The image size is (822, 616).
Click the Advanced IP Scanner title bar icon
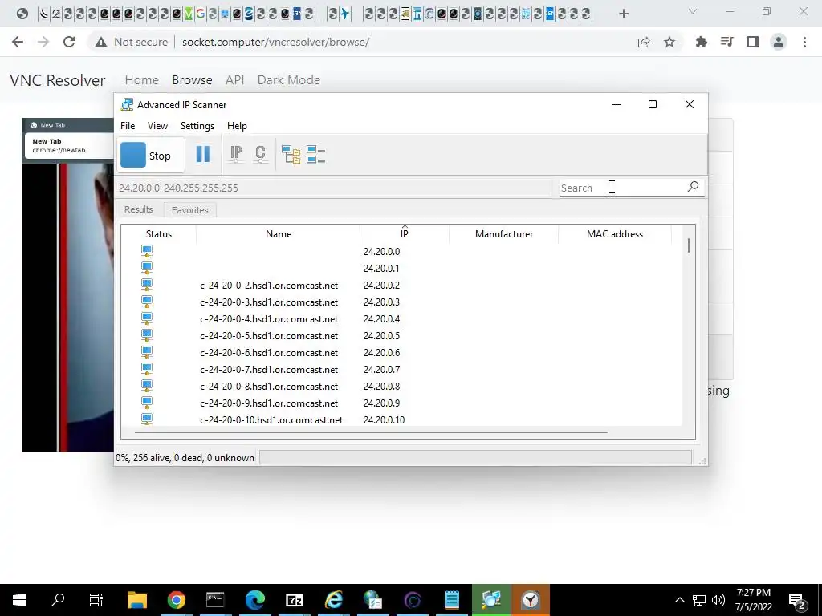pyautogui.click(x=127, y=105)
